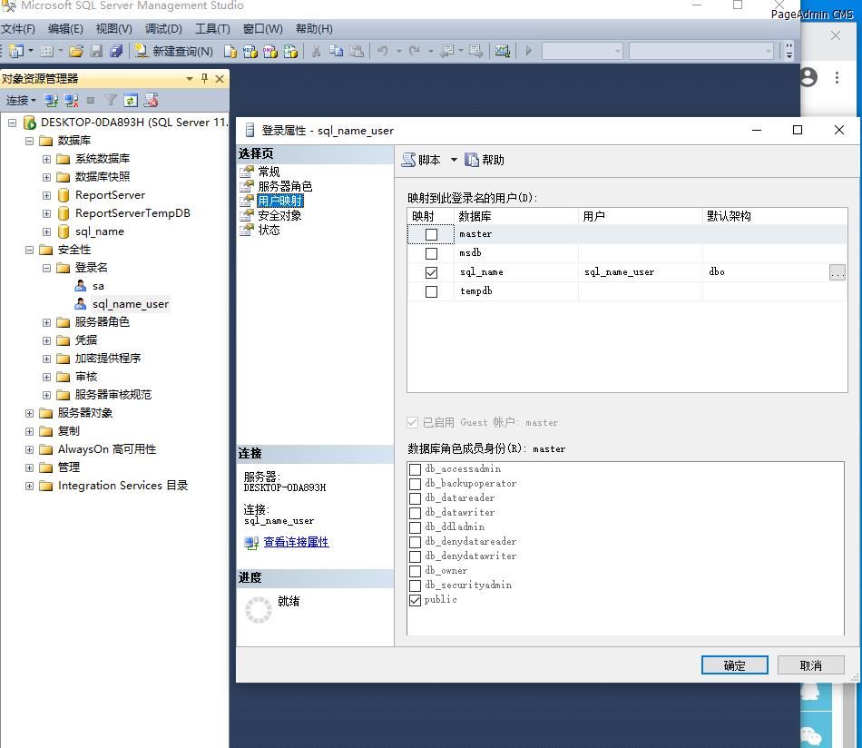Click the ellipsis button in sql_name row
The width and height of the screenshot is (862, 748).
pos(838,272)
